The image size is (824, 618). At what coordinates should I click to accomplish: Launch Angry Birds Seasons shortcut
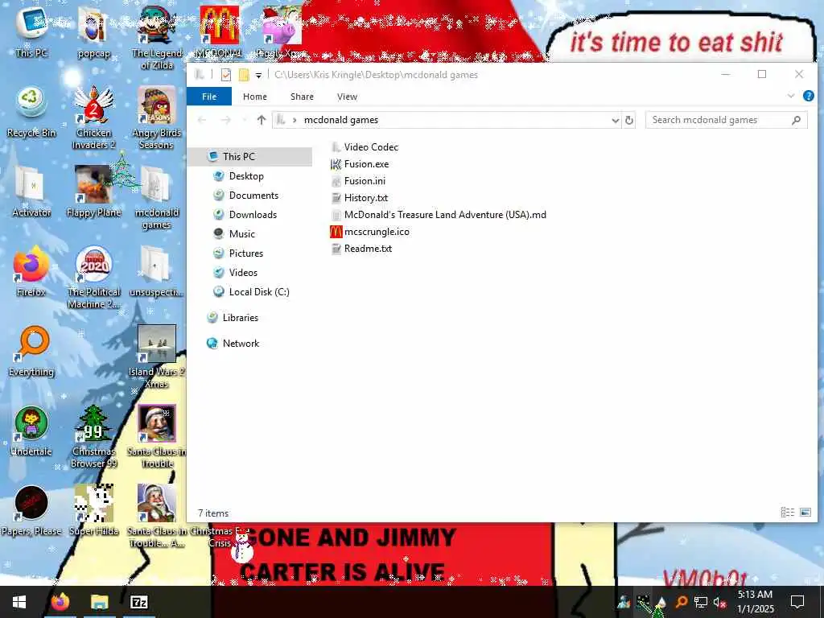(x=157, y=117)
